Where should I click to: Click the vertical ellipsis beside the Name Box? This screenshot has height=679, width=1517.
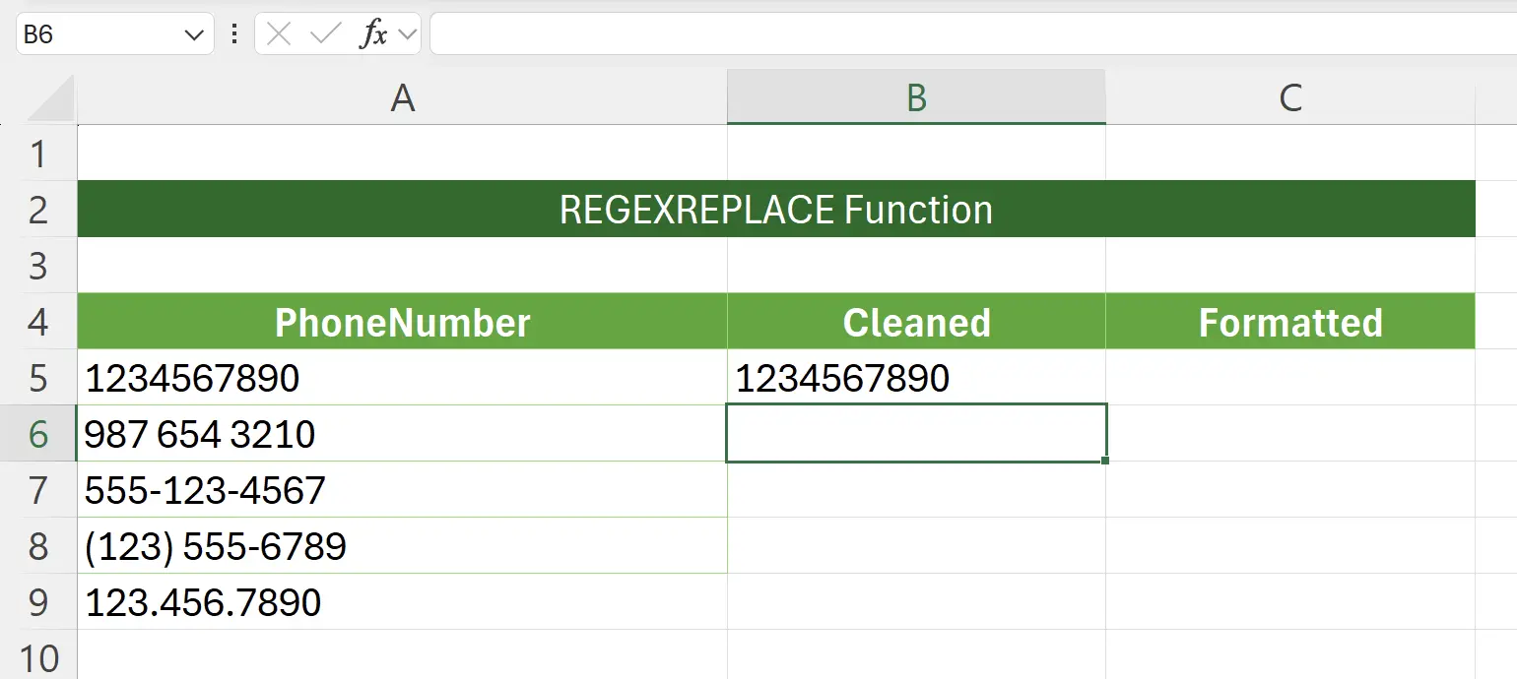click(x=233, y=31)
